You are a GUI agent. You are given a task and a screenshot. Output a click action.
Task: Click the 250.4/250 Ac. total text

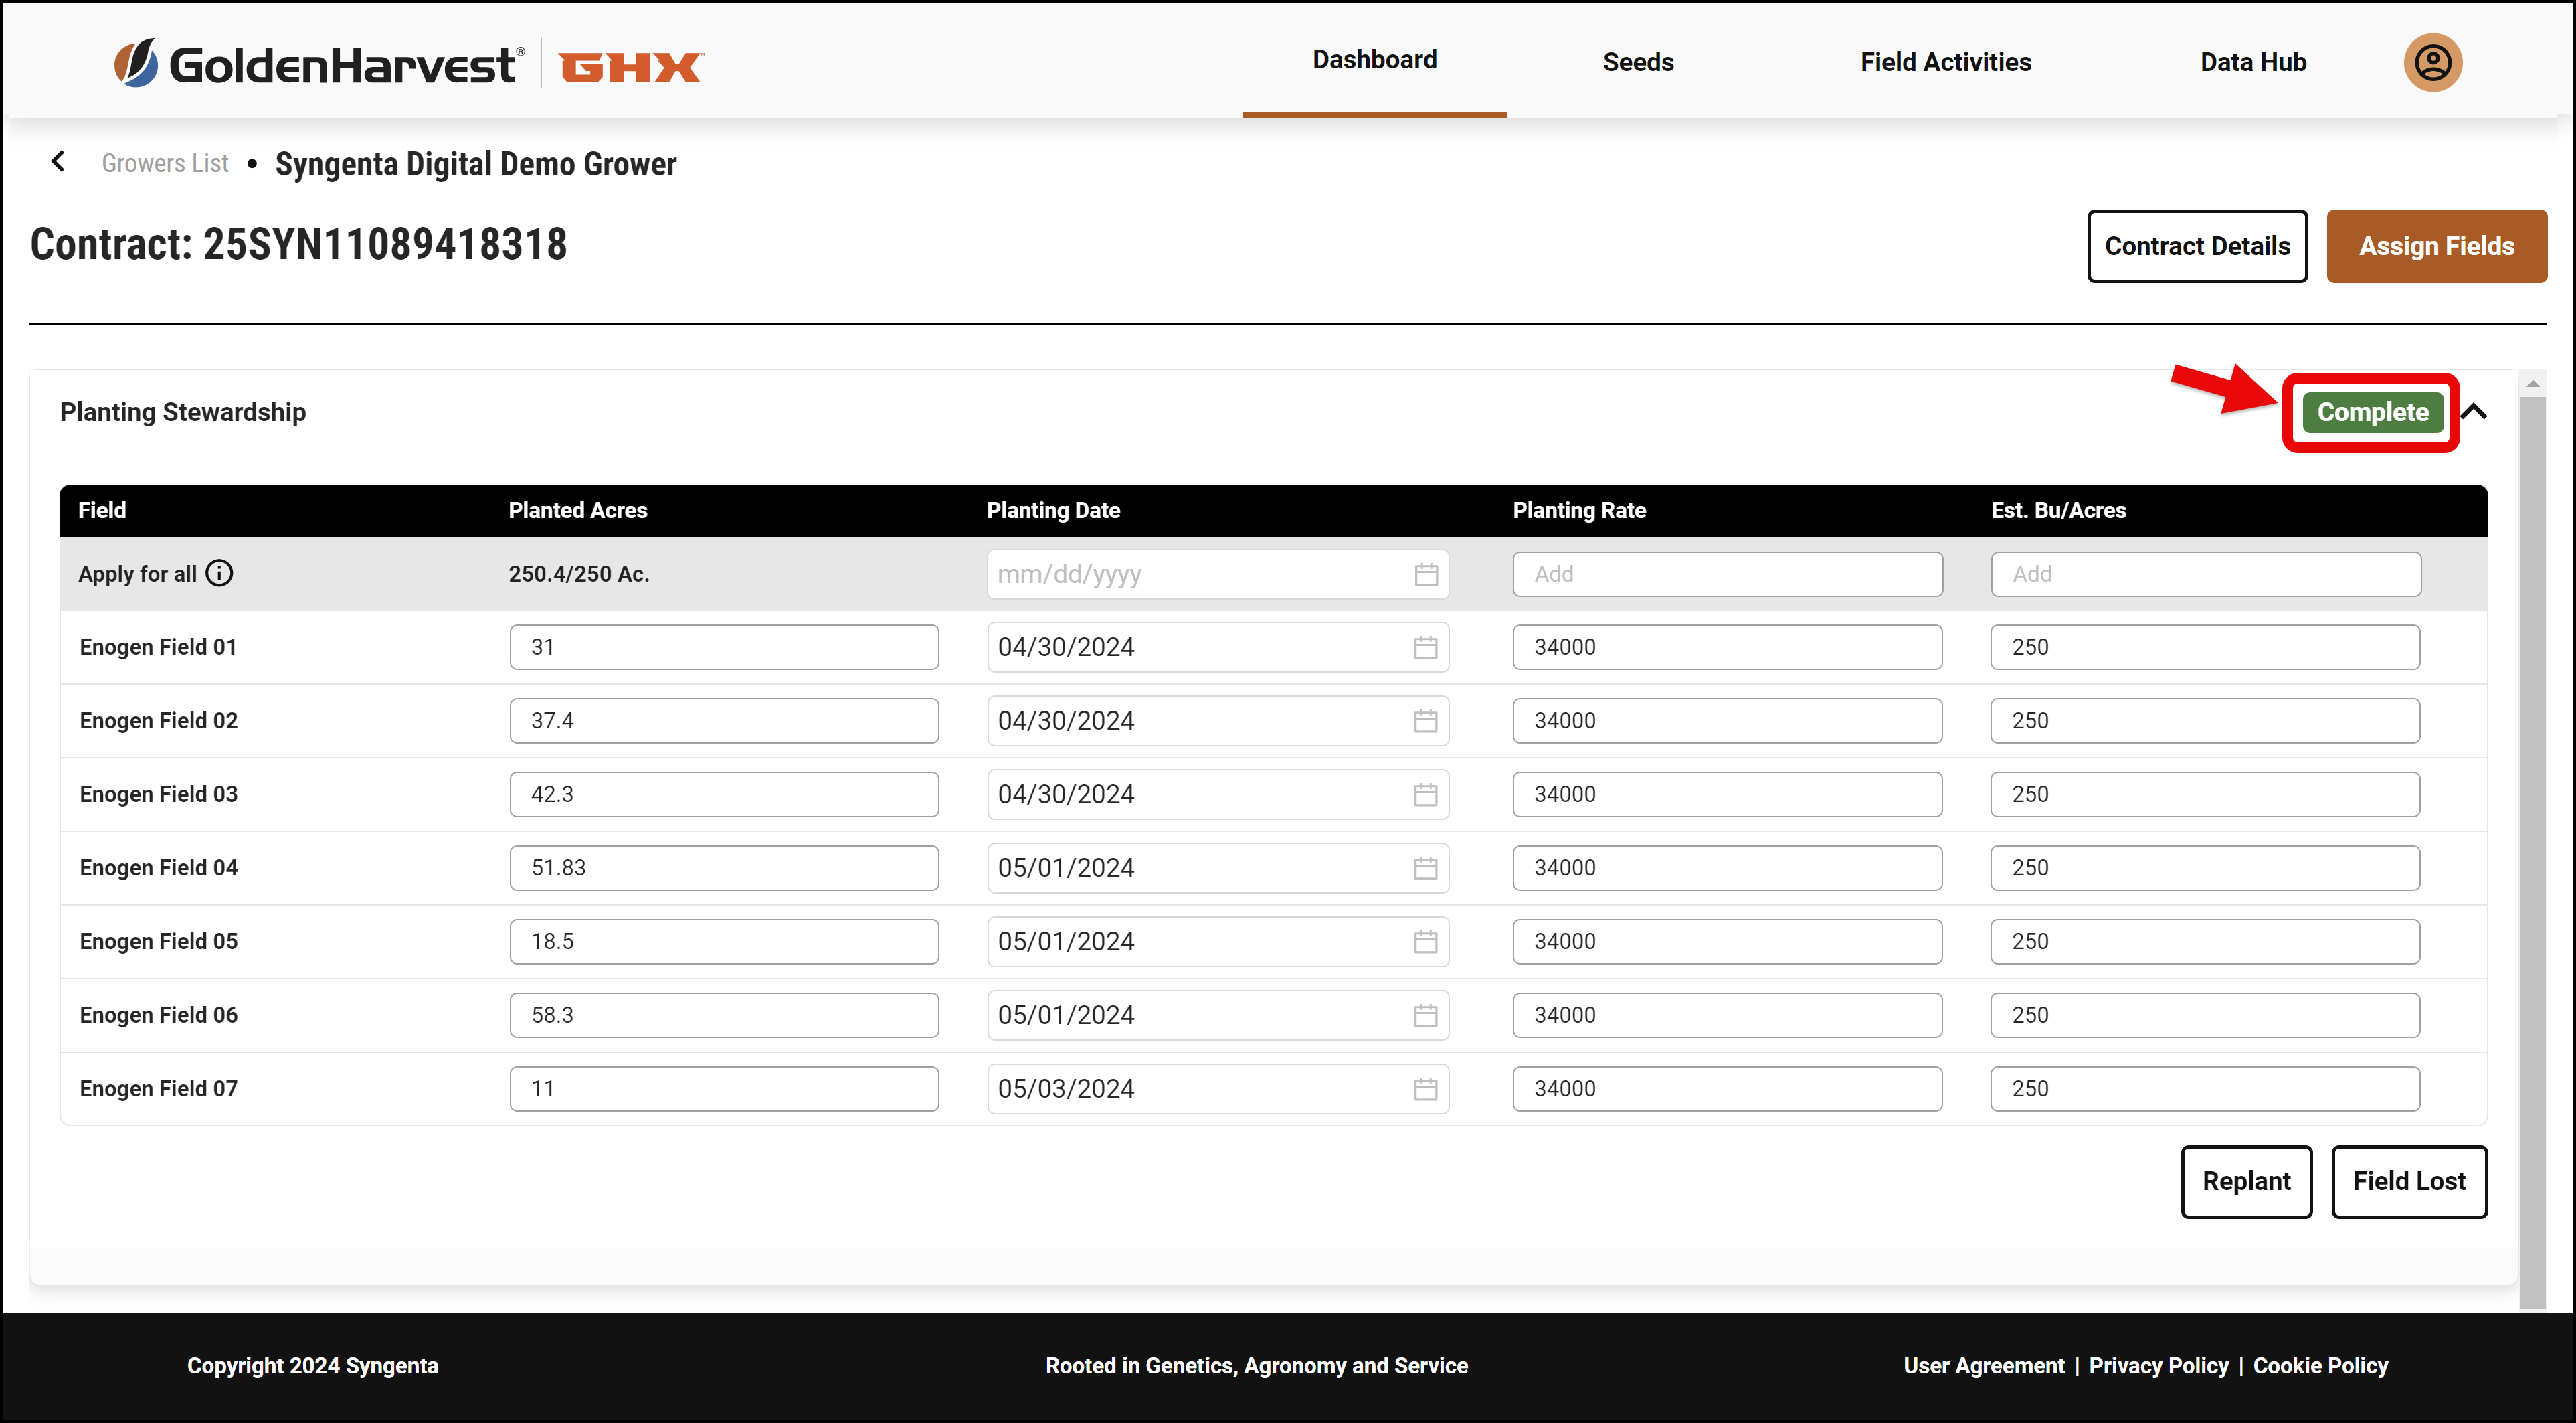coord(578,574)
